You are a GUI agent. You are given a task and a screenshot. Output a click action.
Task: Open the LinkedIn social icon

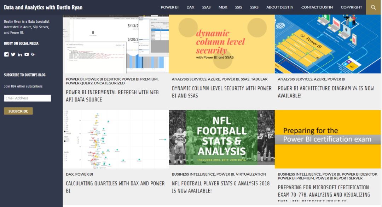[x=20, y=54]
